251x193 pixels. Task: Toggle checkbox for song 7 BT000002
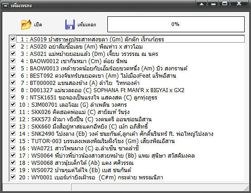[x=13, y=83]
